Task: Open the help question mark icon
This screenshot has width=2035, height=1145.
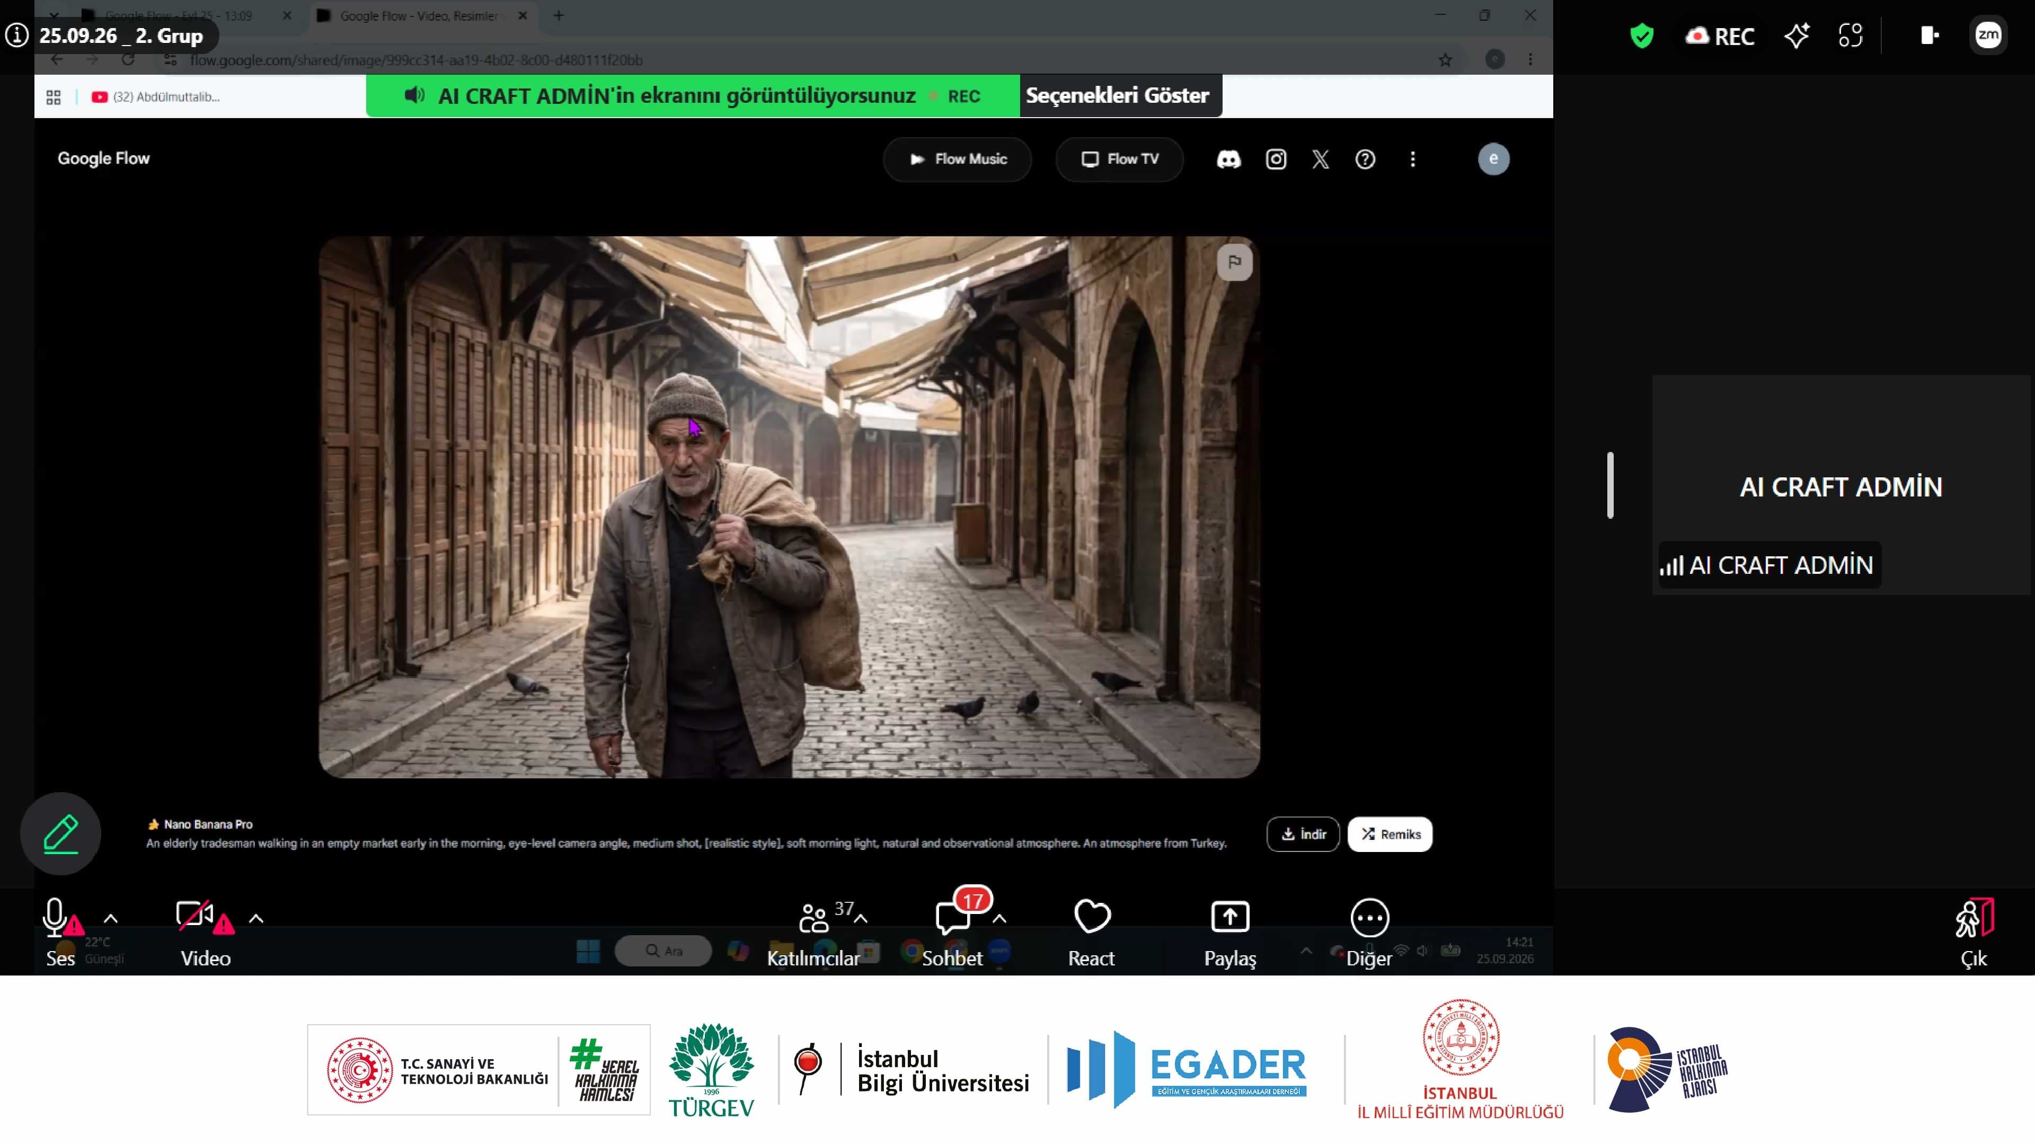Action: point(1365,159)
